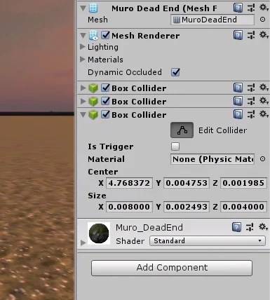Open gear menu of first Box Collider
270x300 pixels.
(264, 88)
